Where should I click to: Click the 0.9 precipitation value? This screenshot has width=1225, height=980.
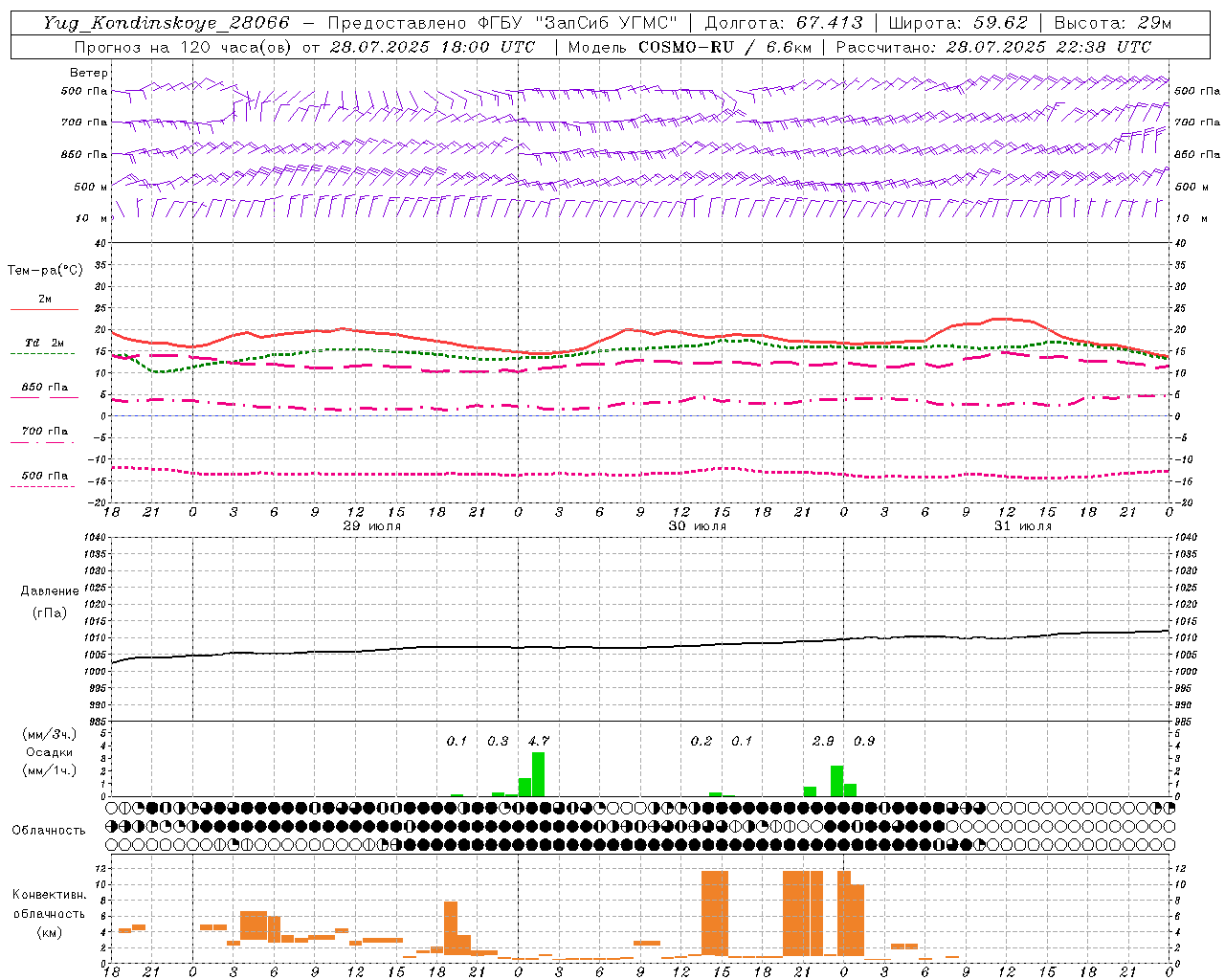[x=864, y=741]
